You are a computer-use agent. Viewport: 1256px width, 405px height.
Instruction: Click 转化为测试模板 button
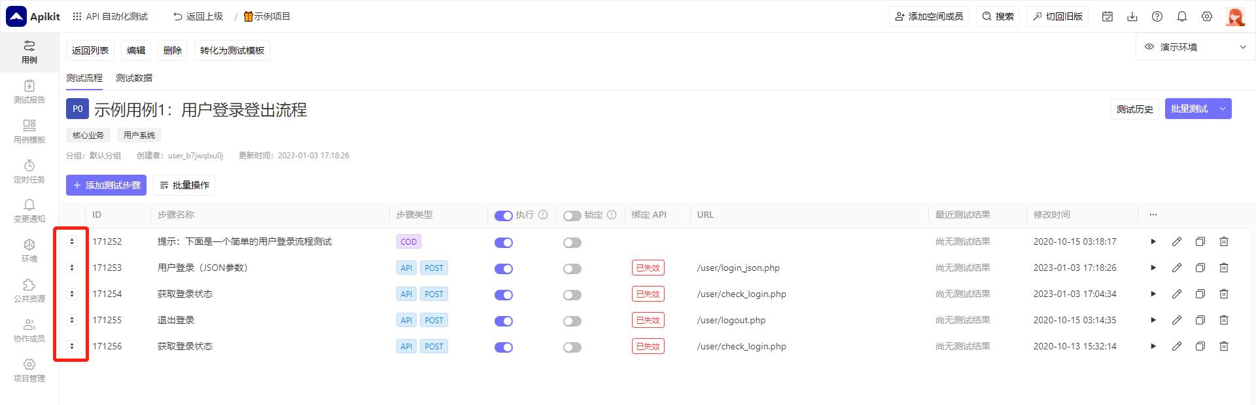point(232,50)
